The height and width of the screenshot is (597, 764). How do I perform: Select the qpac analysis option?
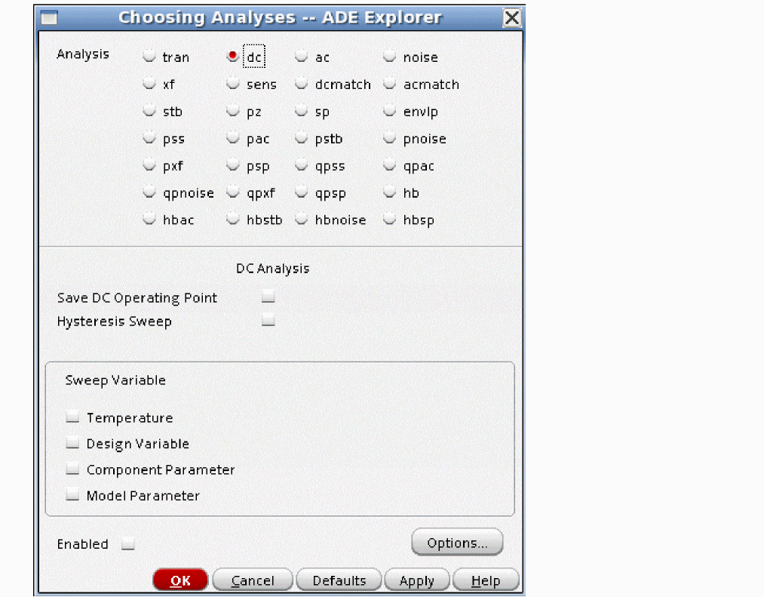point(389,166)
